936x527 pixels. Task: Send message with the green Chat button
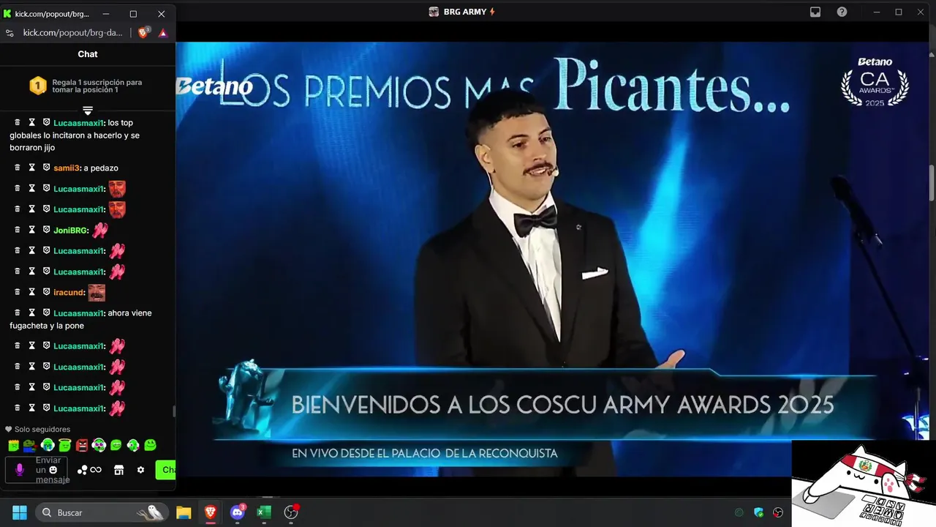coord(166,470)
